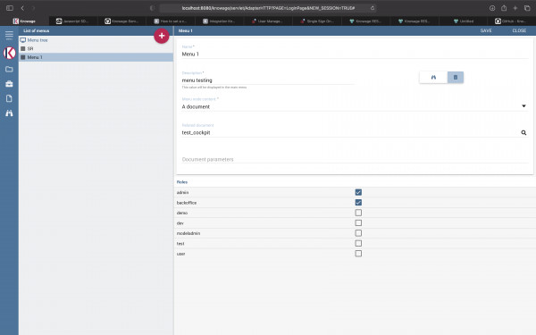Click the monitor icon beside Menu tree
536x335 pixels.
point(23,40)
